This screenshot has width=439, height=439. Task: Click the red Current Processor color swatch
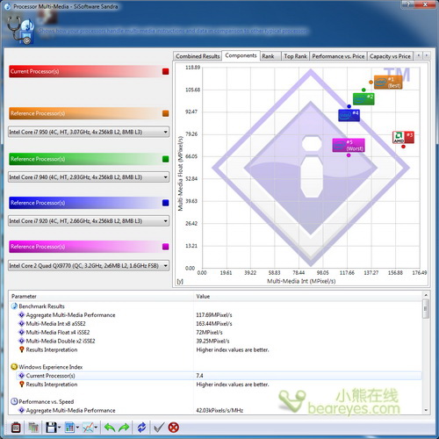tap(166, 71)
